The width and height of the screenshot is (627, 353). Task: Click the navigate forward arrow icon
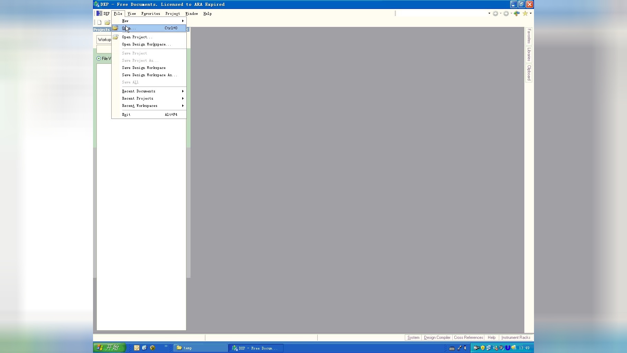(506, 13)
